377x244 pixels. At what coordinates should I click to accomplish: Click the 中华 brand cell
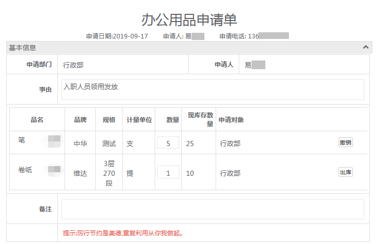(x=80, y=144)
